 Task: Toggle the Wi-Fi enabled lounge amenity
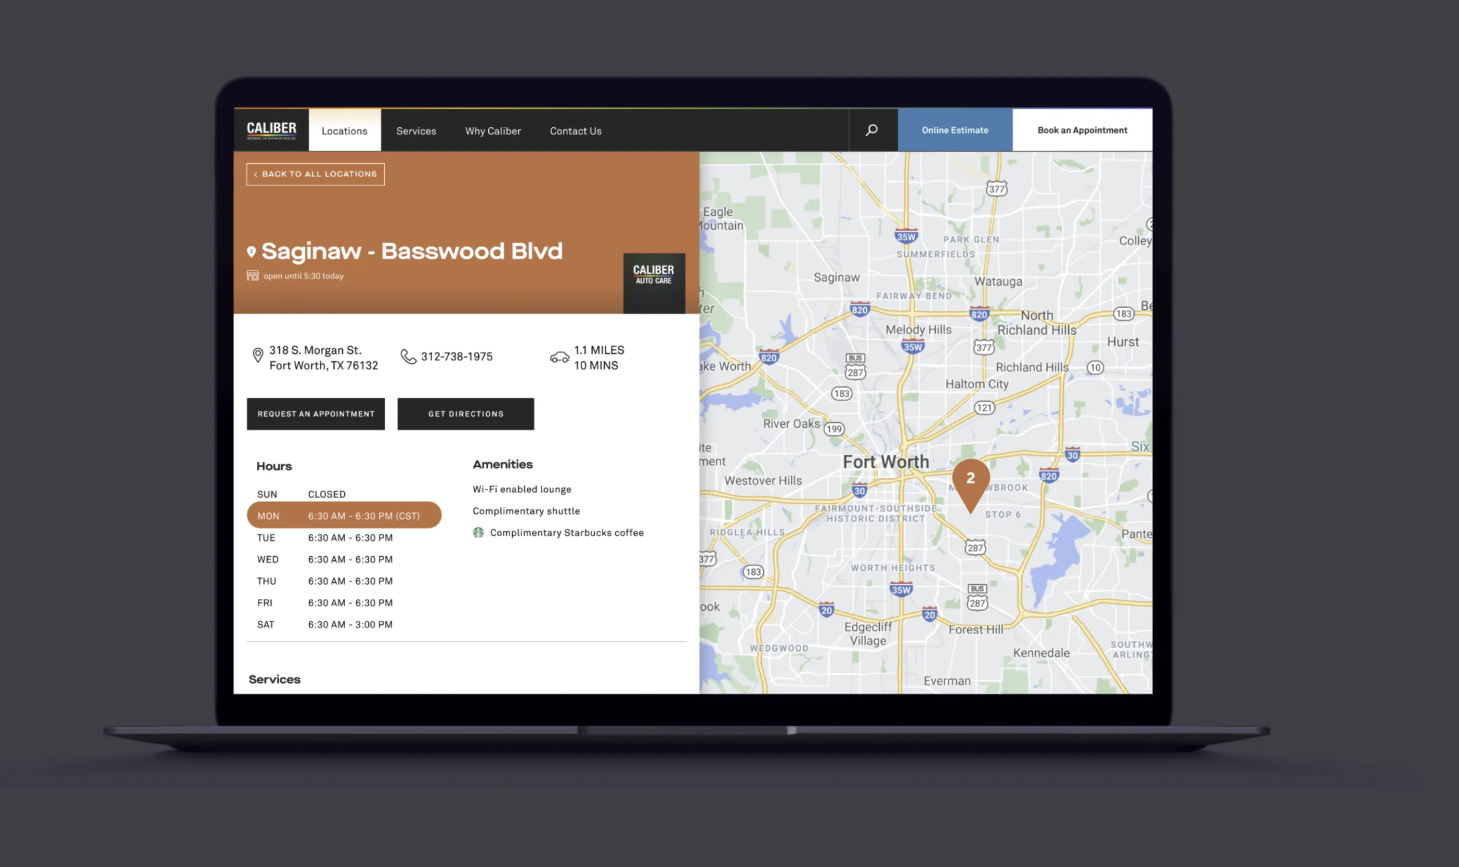[x=522, y=488]
